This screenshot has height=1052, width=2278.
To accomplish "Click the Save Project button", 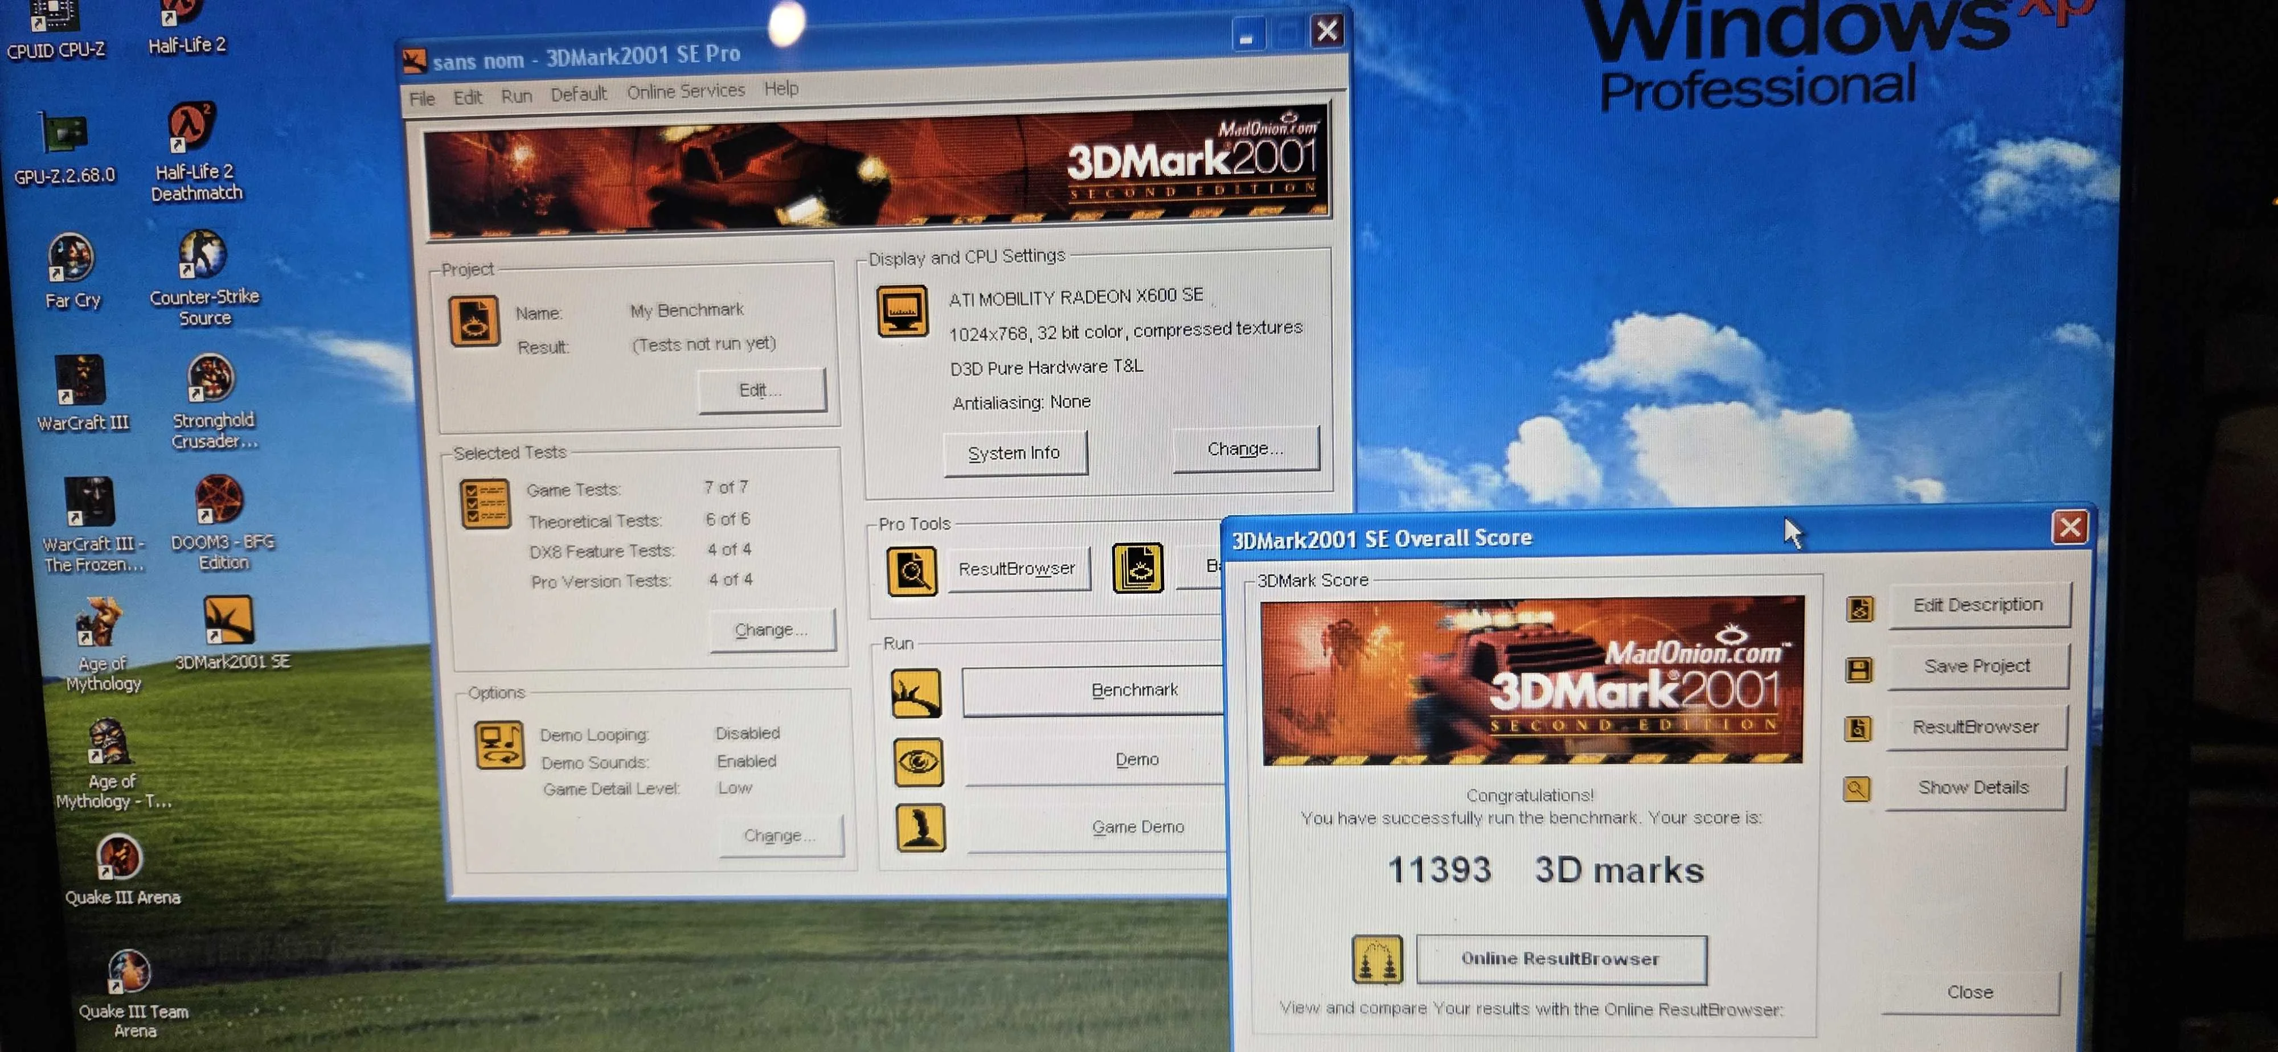I will tap(1977, 667).
